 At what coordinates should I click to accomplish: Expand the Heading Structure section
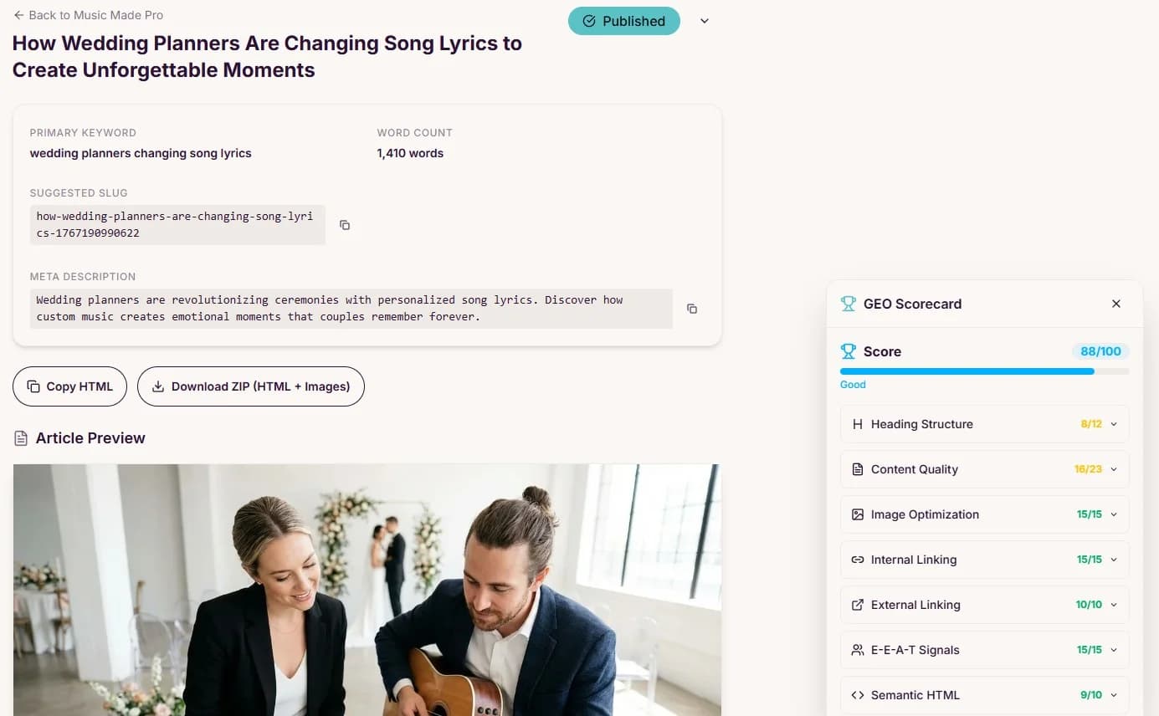click(1114, 424)
